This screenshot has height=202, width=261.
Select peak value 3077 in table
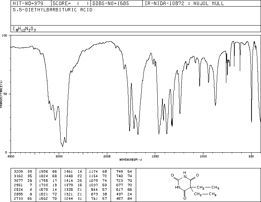tap(19, 180)
